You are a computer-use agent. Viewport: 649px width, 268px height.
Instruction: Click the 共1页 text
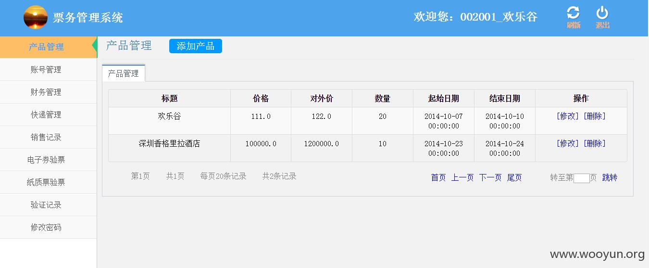coord(175,176)
